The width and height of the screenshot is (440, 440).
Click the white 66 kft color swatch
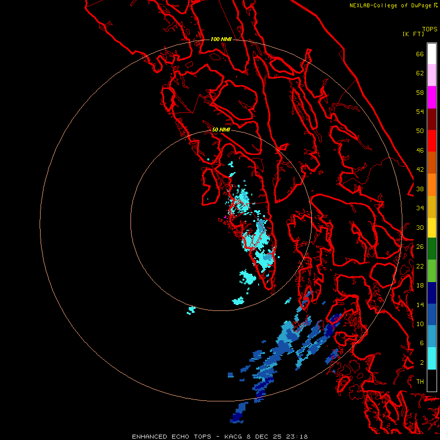coord(432,54)
